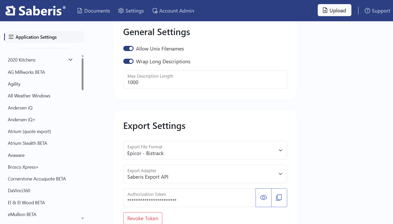Disable Allow Unix Filenames
The image size is (393, 224).
128,48
